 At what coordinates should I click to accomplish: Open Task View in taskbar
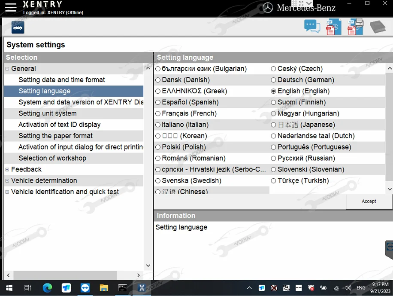click(x=27, y=288)
